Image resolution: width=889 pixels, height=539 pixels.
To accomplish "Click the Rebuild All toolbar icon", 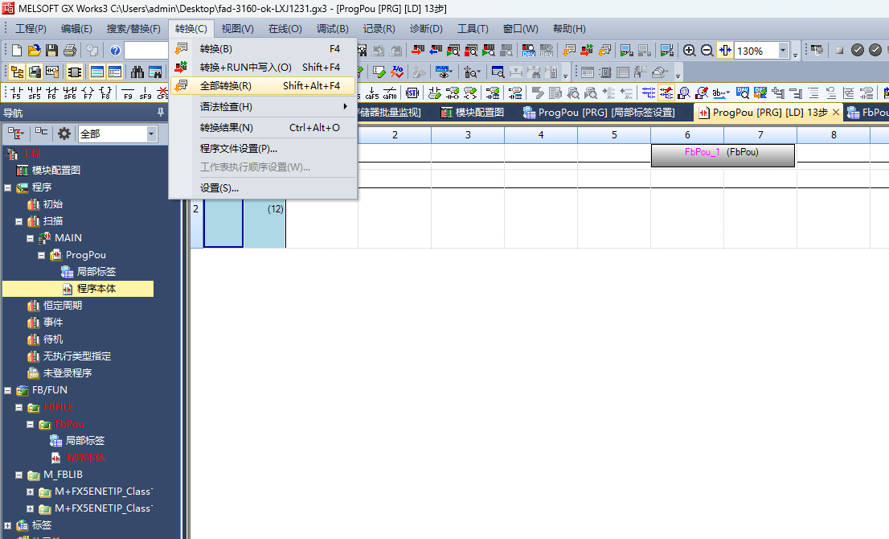I will click(x=605, y=51).
